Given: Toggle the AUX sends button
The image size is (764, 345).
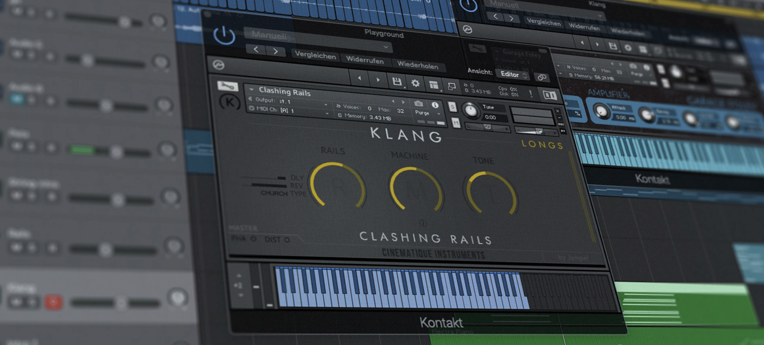Looking at the screenshot, I should 561,124.
